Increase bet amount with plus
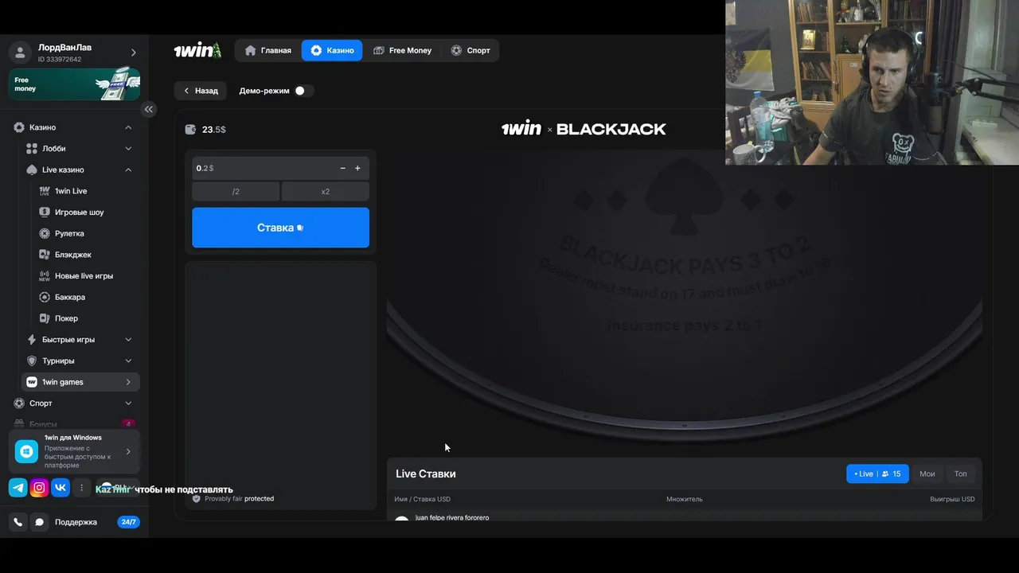 point(357,168)
